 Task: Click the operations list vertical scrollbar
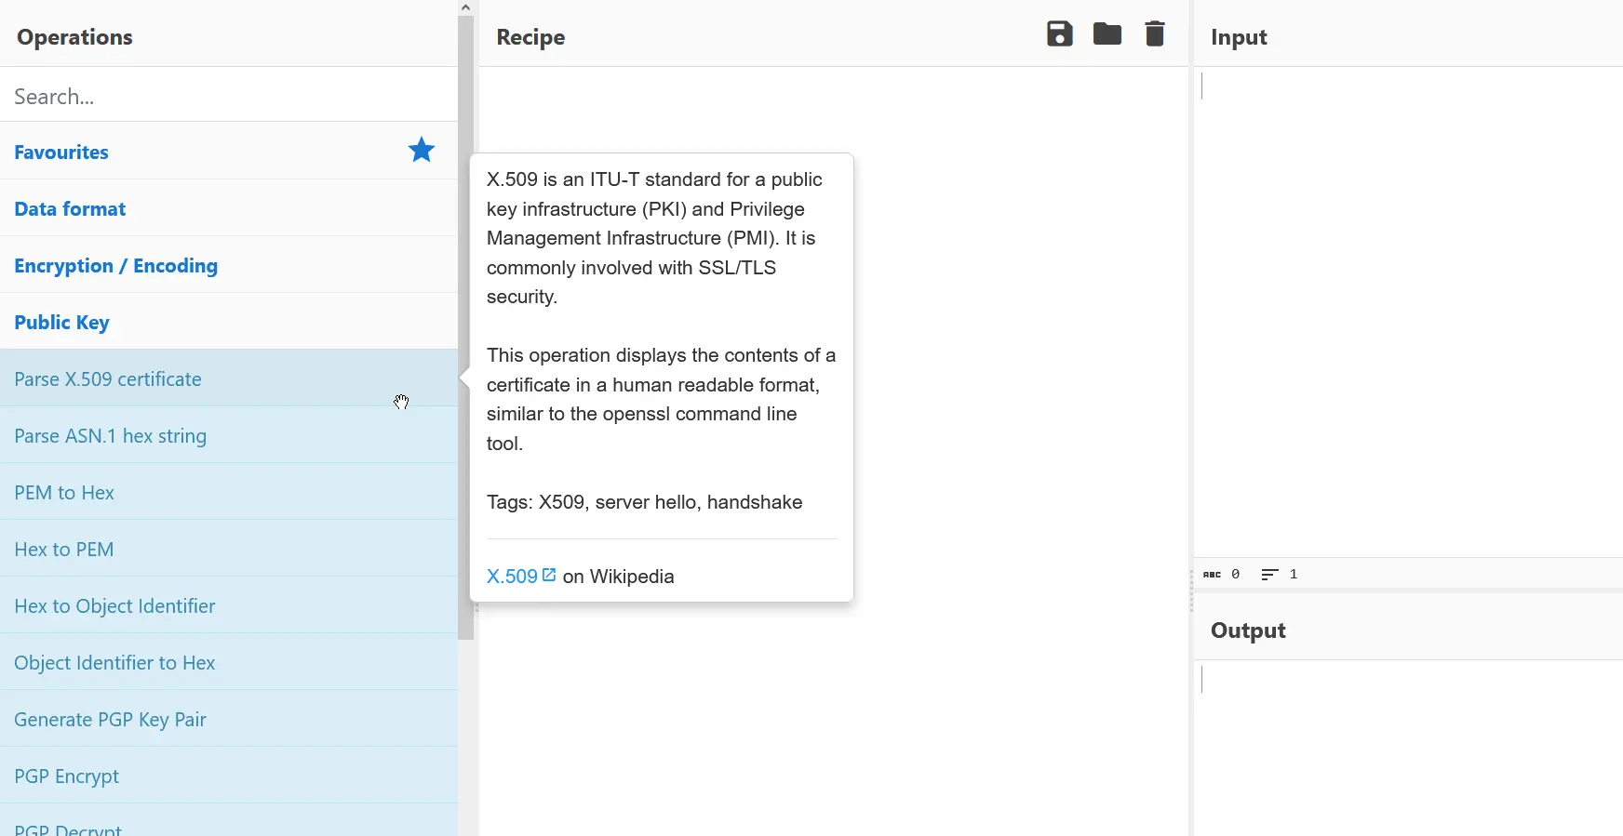pyautogui.click(x=466, y=325)
